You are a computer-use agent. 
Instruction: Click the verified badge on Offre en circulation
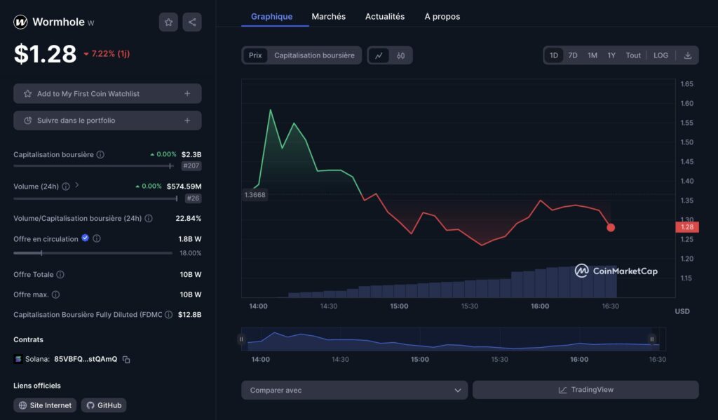point(85,238)
